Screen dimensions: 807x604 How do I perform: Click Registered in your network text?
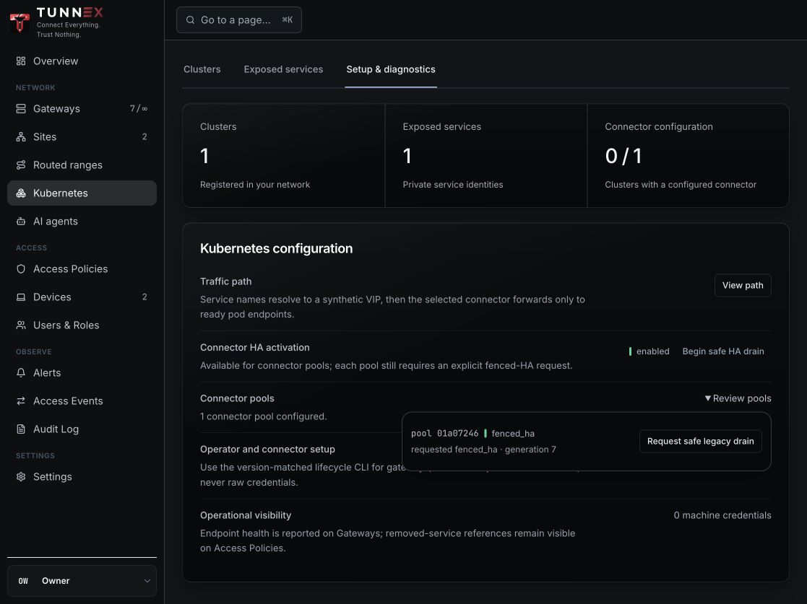255,185
